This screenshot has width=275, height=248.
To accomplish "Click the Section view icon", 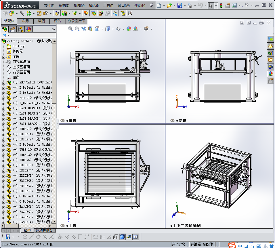I will pyautogui.click(x=90, y=29).
